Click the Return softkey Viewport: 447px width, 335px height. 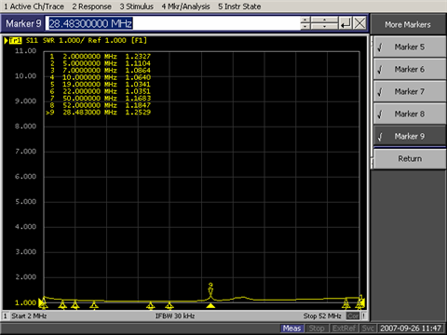410,158
